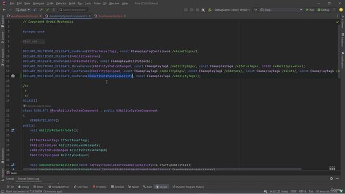
Task: Open the Unit Tests tool window
Action: tap(81, 187)
